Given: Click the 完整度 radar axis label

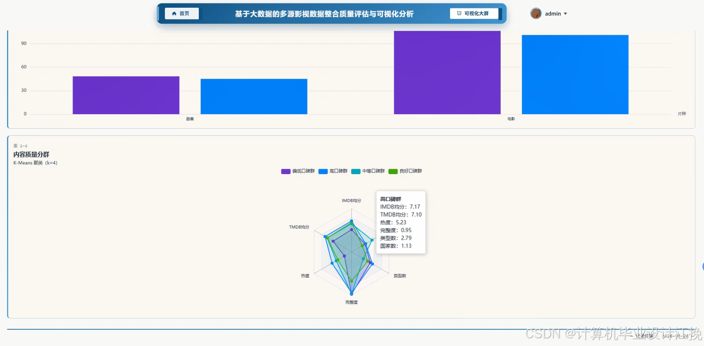Looking at the screenshot, I should pos(351,302).
